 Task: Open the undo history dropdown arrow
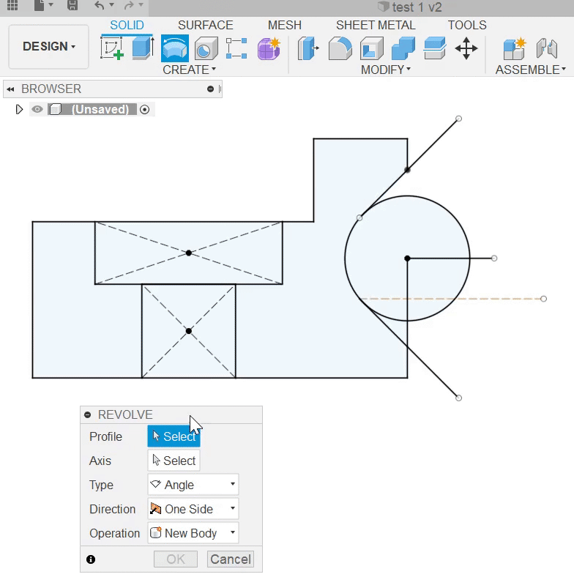pyautogui.click(x=111, y=5)
